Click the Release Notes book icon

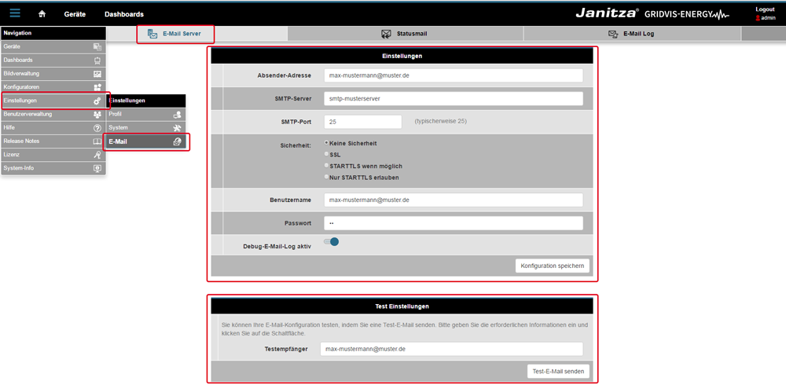pos(97,141)
